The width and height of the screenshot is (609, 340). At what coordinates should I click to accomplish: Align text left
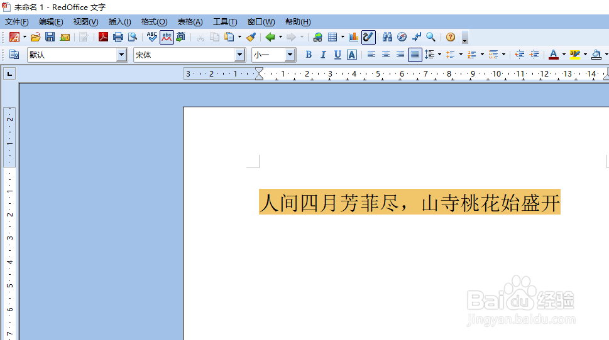[x=371, y=55]
